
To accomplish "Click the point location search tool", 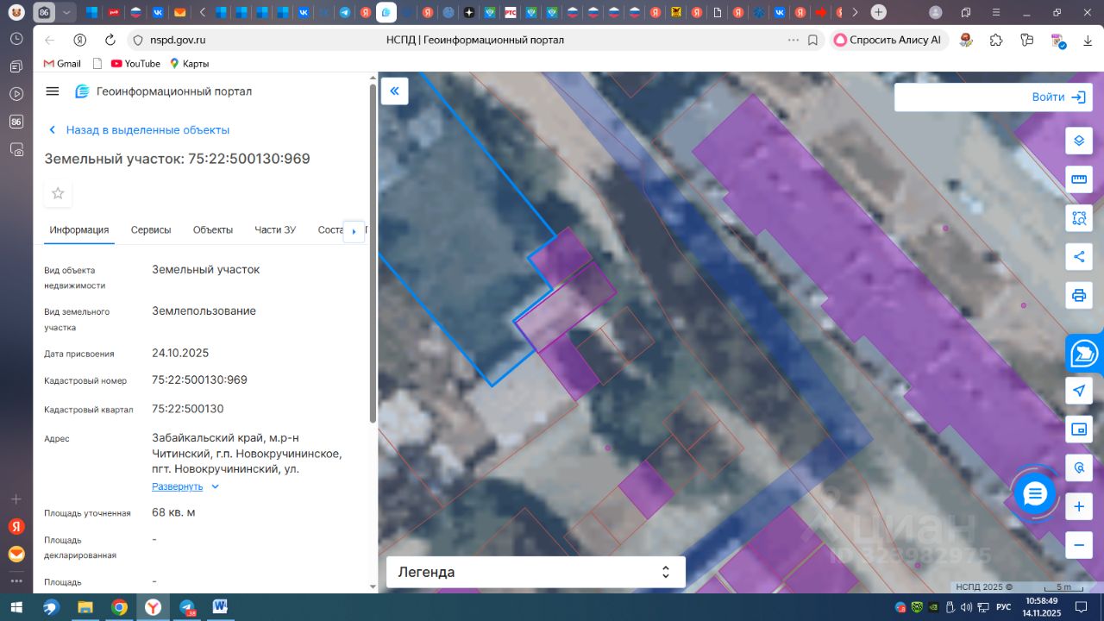I will pos(1078,468).
